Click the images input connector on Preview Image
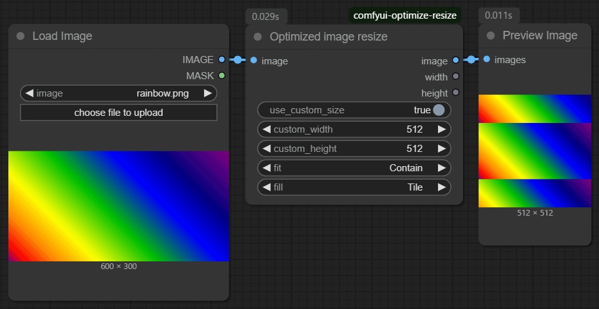Viewport: 599px width, 309px height. tap(487, 60)
